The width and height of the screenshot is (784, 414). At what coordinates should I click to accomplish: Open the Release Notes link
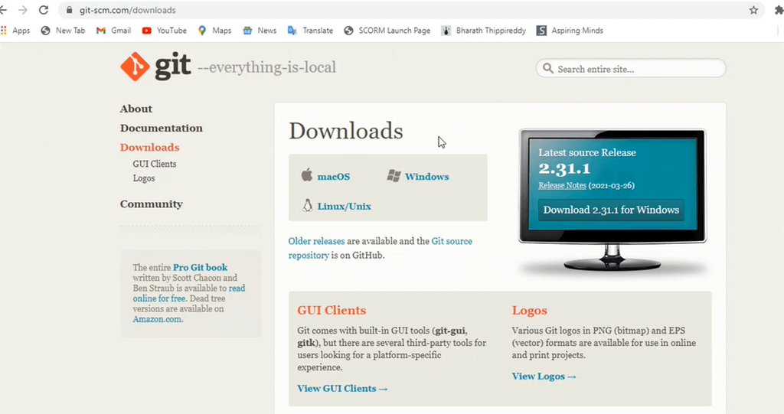point(562,185)
